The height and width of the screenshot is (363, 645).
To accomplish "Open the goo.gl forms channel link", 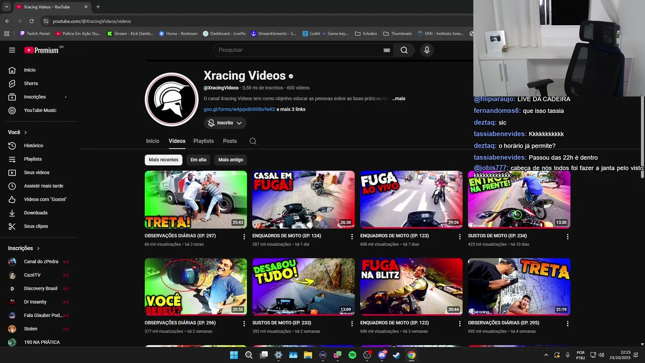I will click(239, 109).
